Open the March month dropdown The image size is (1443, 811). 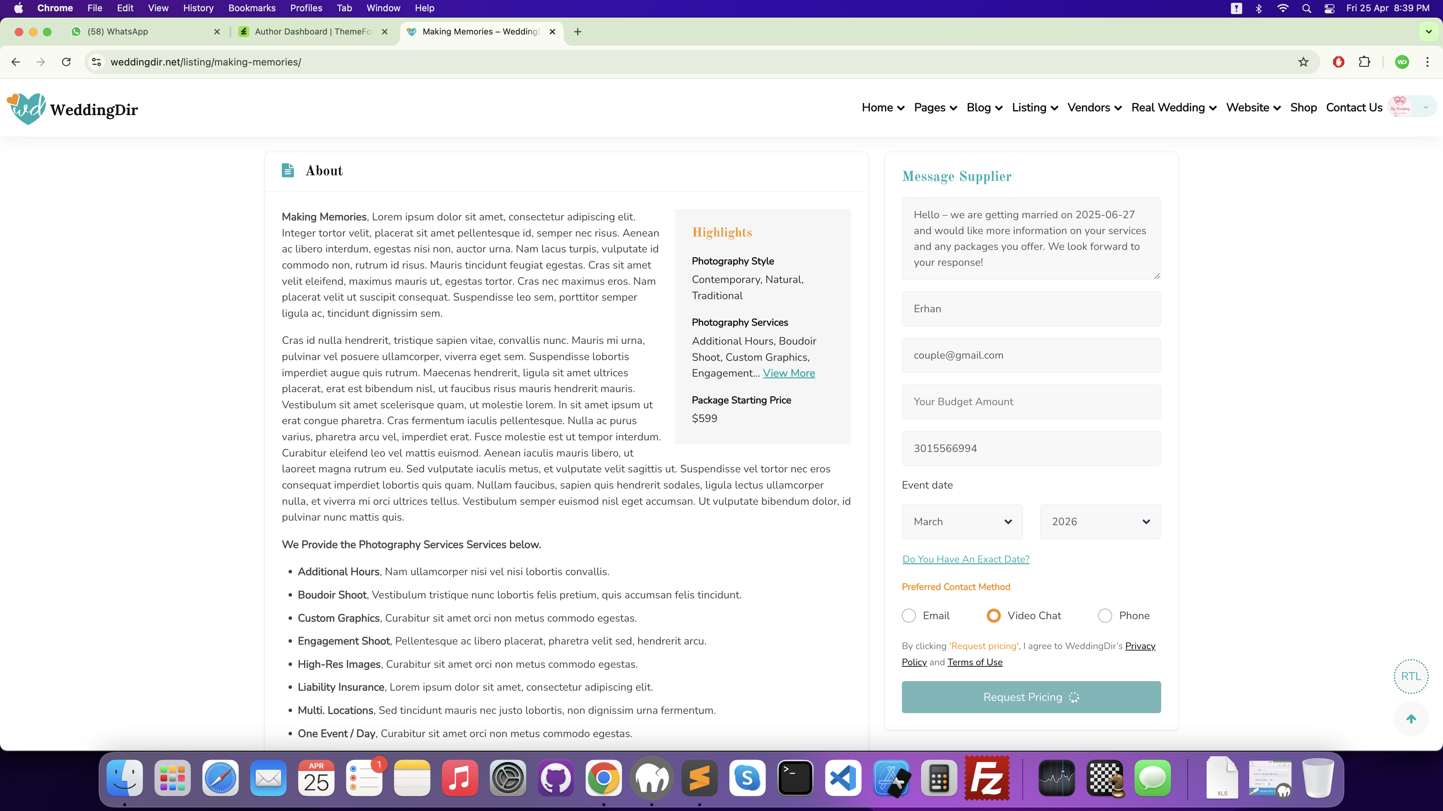click(x=962, y=522)
